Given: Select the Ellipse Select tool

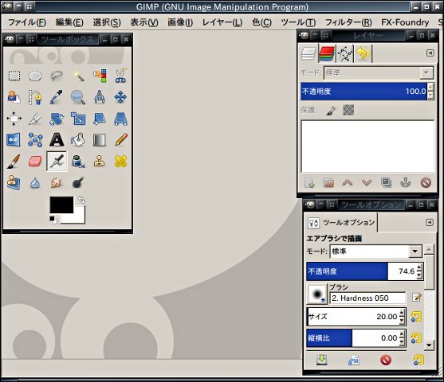Looking at the screenshot, I should pos(35,76).
